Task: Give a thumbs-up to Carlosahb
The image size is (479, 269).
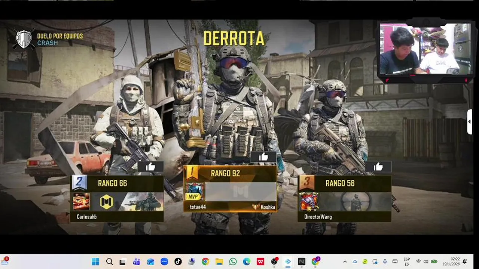Action: point(150,167)
